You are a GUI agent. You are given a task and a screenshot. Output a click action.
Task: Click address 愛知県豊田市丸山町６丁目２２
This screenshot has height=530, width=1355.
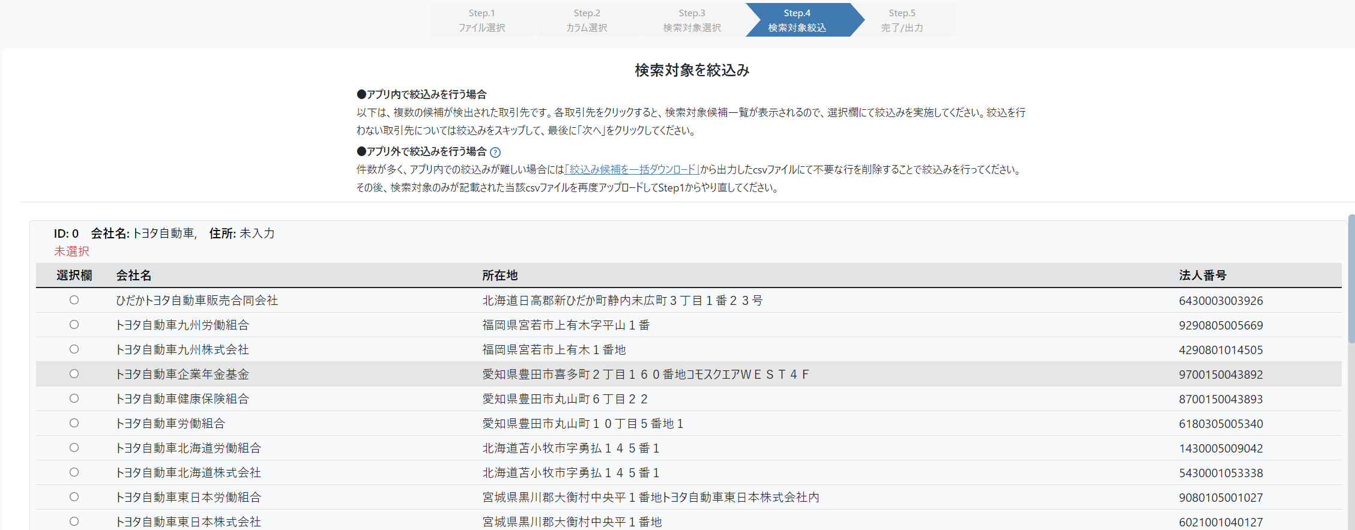pos(565,399)
